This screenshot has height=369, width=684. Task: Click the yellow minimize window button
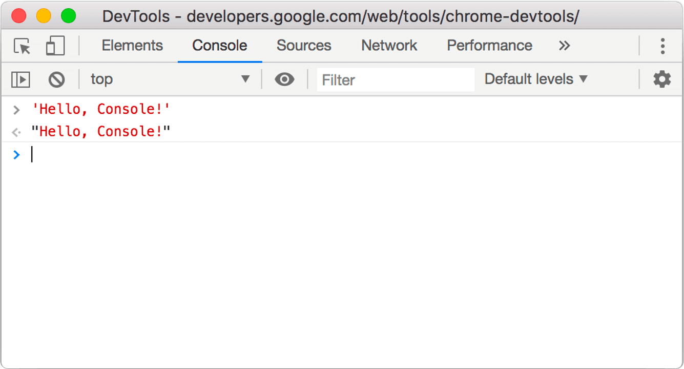point(44,16)
